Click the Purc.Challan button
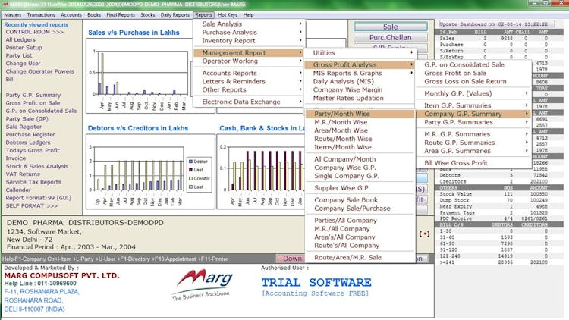 click(391, 37)
